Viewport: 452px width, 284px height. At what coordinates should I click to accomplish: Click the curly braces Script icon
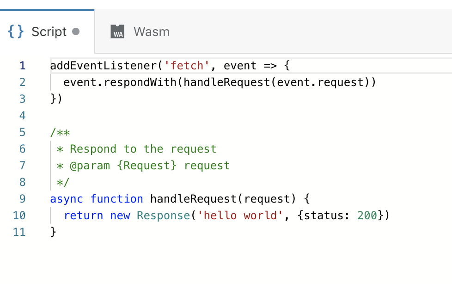pyautogui.click(x=16, y=31)
